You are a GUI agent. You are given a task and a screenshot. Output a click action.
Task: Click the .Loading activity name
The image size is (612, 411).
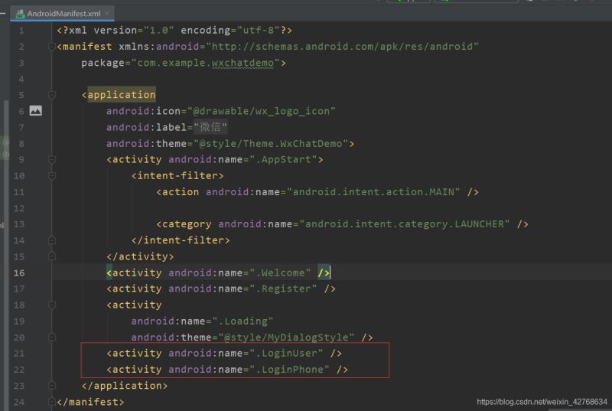pyautogui.click(x=243, y=321)
